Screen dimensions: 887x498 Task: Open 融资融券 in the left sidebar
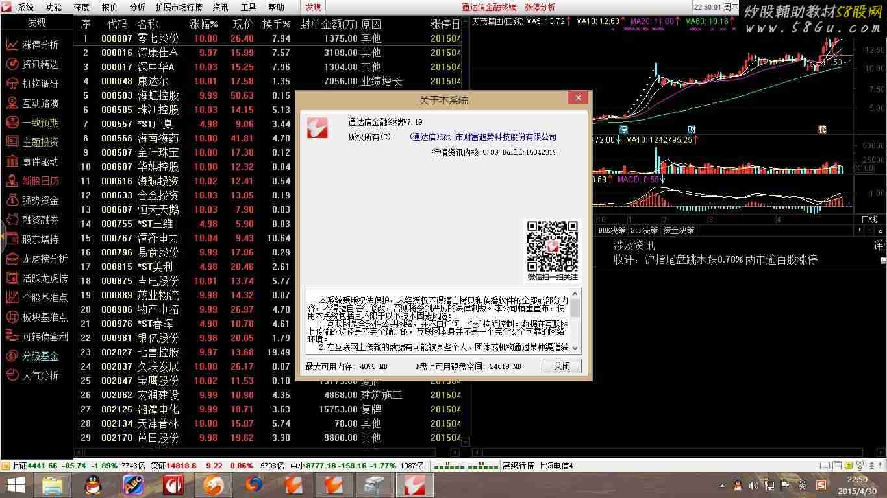click(40, 220)
